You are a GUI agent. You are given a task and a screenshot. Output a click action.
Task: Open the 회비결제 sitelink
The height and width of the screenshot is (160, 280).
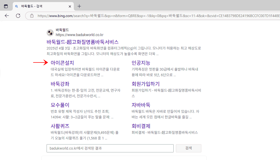tap(141, 126)
